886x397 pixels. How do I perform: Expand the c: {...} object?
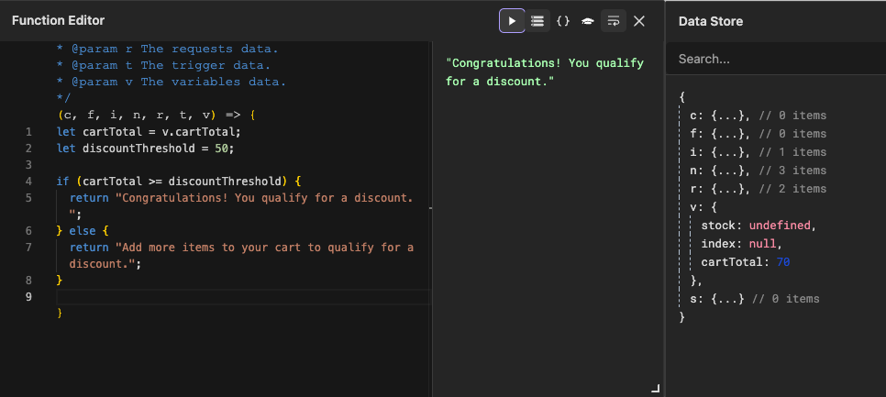coord(722,116)
